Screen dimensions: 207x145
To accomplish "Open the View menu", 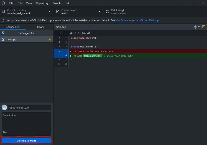I will click(29, 3).
